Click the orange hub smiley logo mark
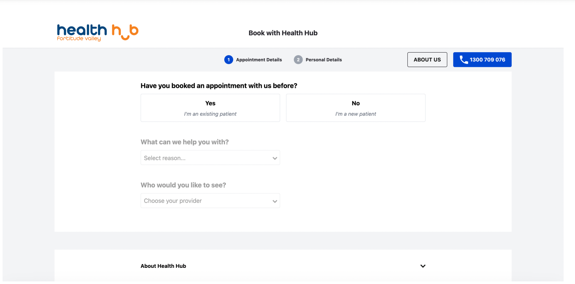This screenshot has height=284, width=575. (125, 32)
